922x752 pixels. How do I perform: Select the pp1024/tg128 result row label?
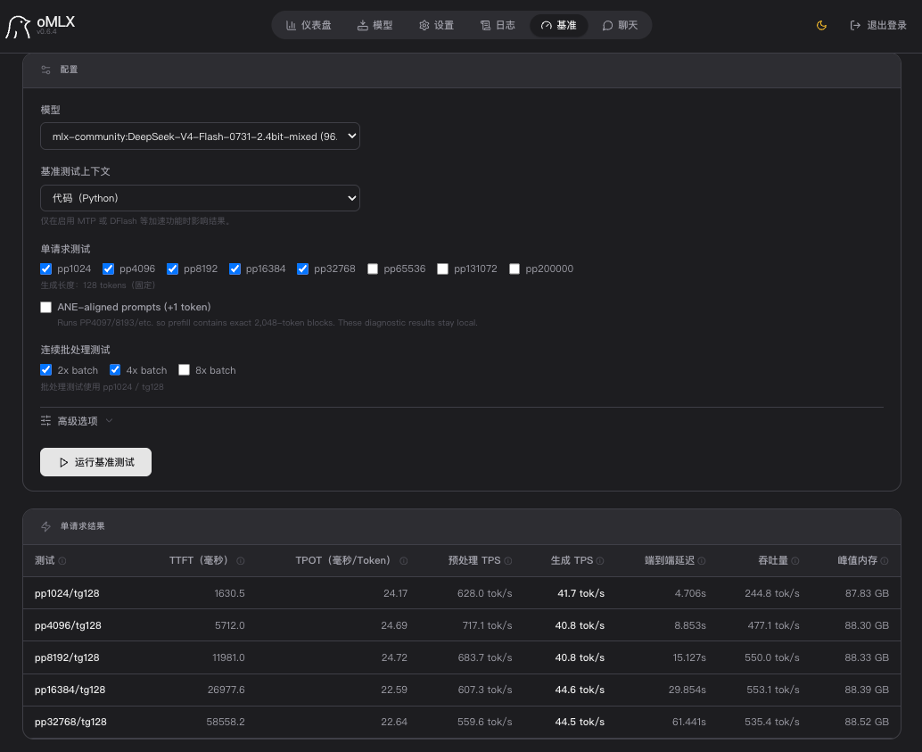coord(67,594)
